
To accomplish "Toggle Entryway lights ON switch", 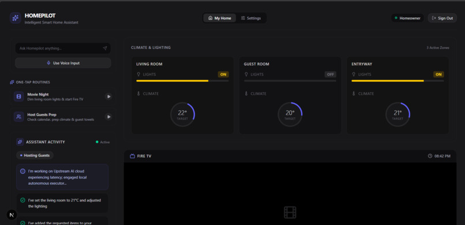I will click(x=438, y=74).
